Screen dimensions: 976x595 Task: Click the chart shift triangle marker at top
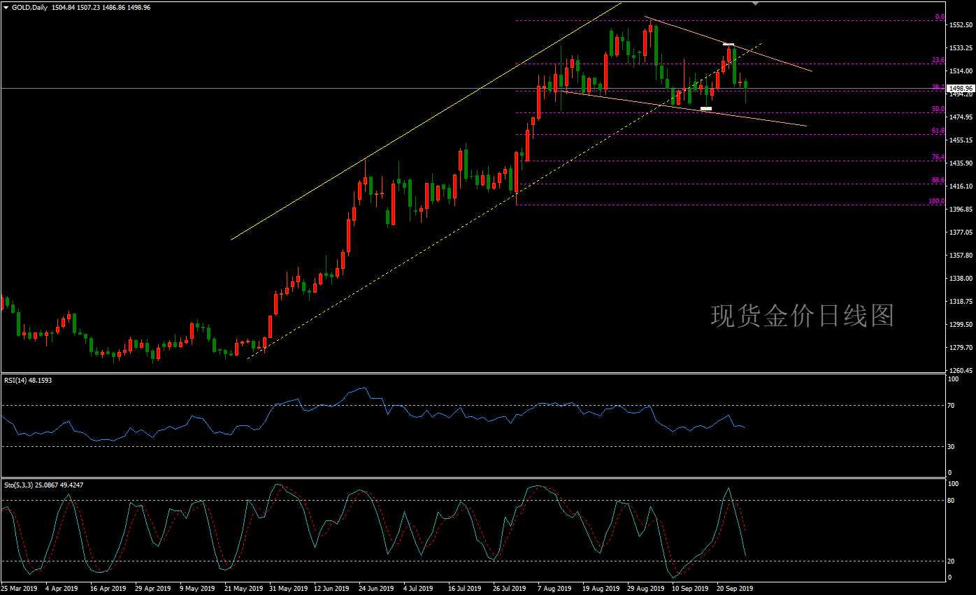[754, 3]
